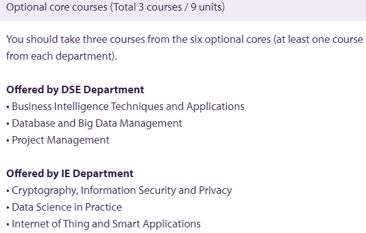Click the 'Total 3 courses / 9 units' text
Screen dimensions: 366x233
coord(167,7)
